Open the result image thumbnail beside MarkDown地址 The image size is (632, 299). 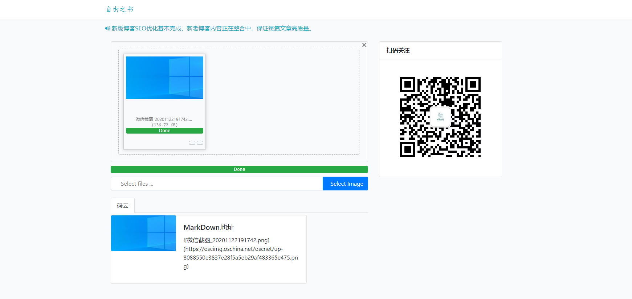click(143, 233)
